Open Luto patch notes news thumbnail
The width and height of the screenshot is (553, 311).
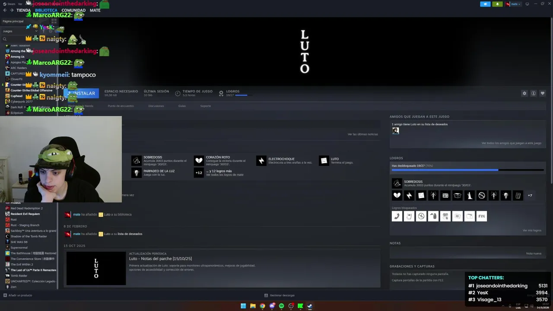tap(96, 268)
